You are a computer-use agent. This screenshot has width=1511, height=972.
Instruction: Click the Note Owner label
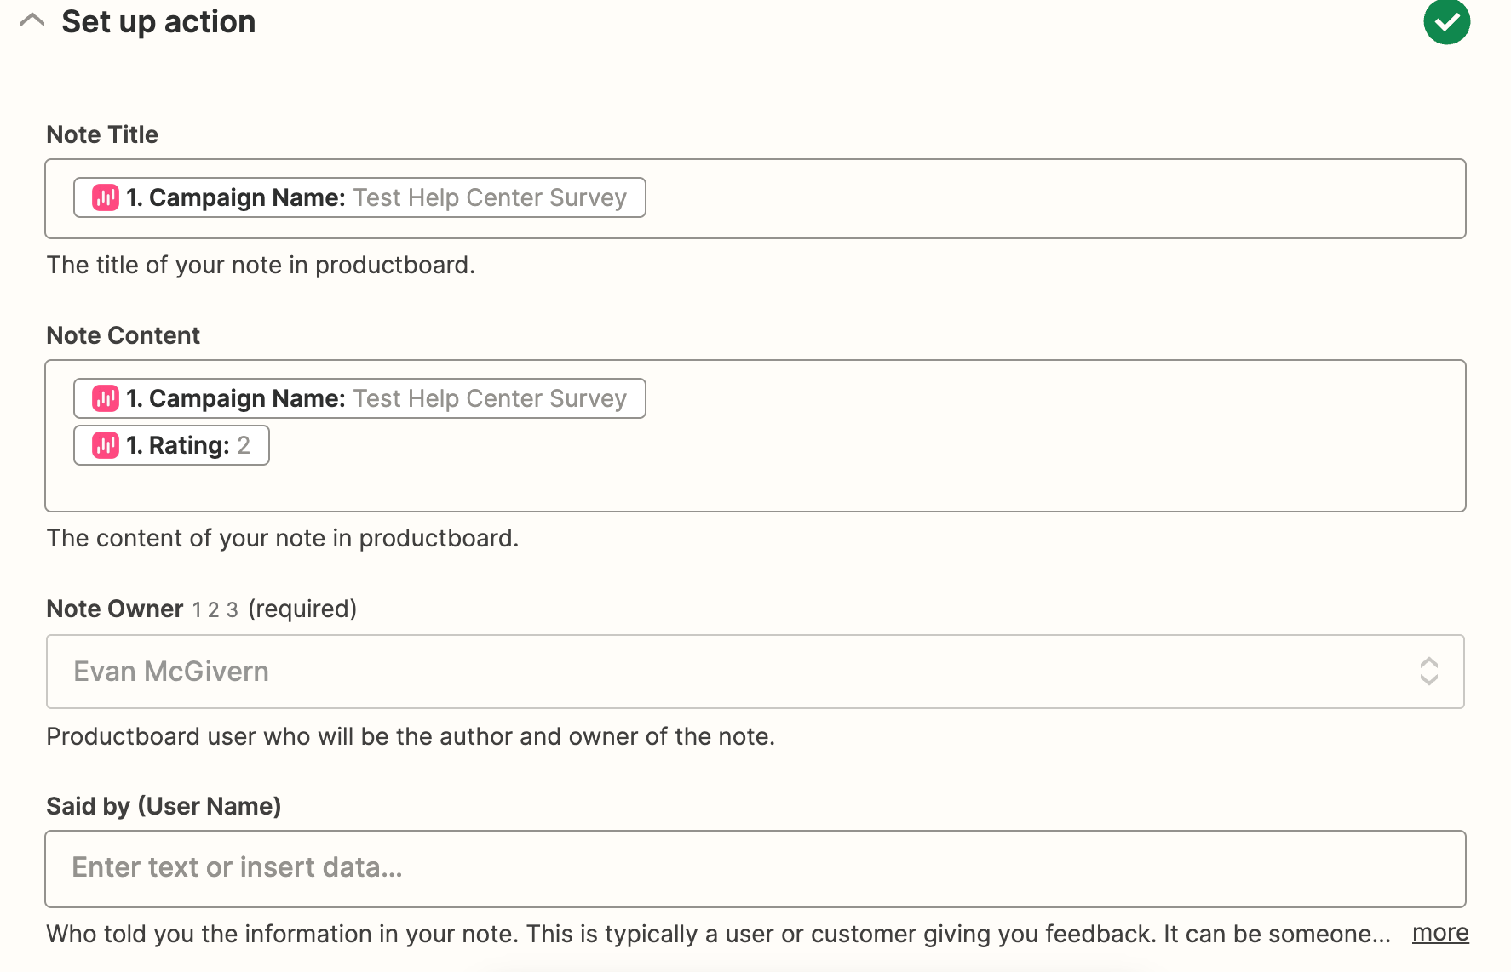click(x=115, y=609)
